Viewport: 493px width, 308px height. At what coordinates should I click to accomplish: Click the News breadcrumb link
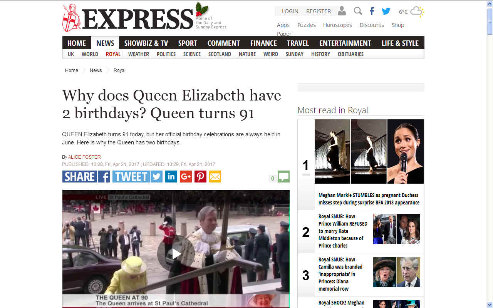pos(96,70)
